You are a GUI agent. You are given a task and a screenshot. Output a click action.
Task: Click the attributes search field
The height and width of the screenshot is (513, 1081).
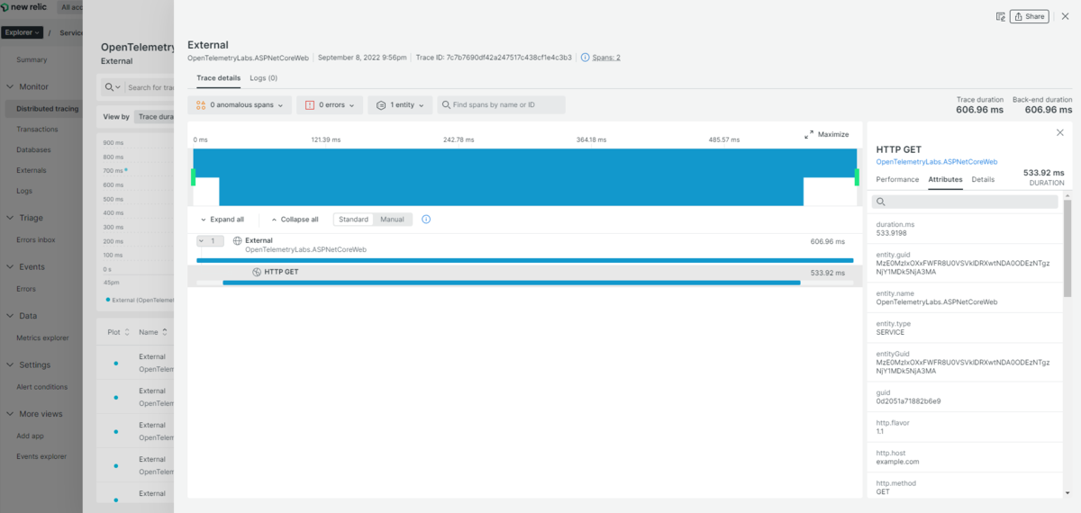click(965, 202)
